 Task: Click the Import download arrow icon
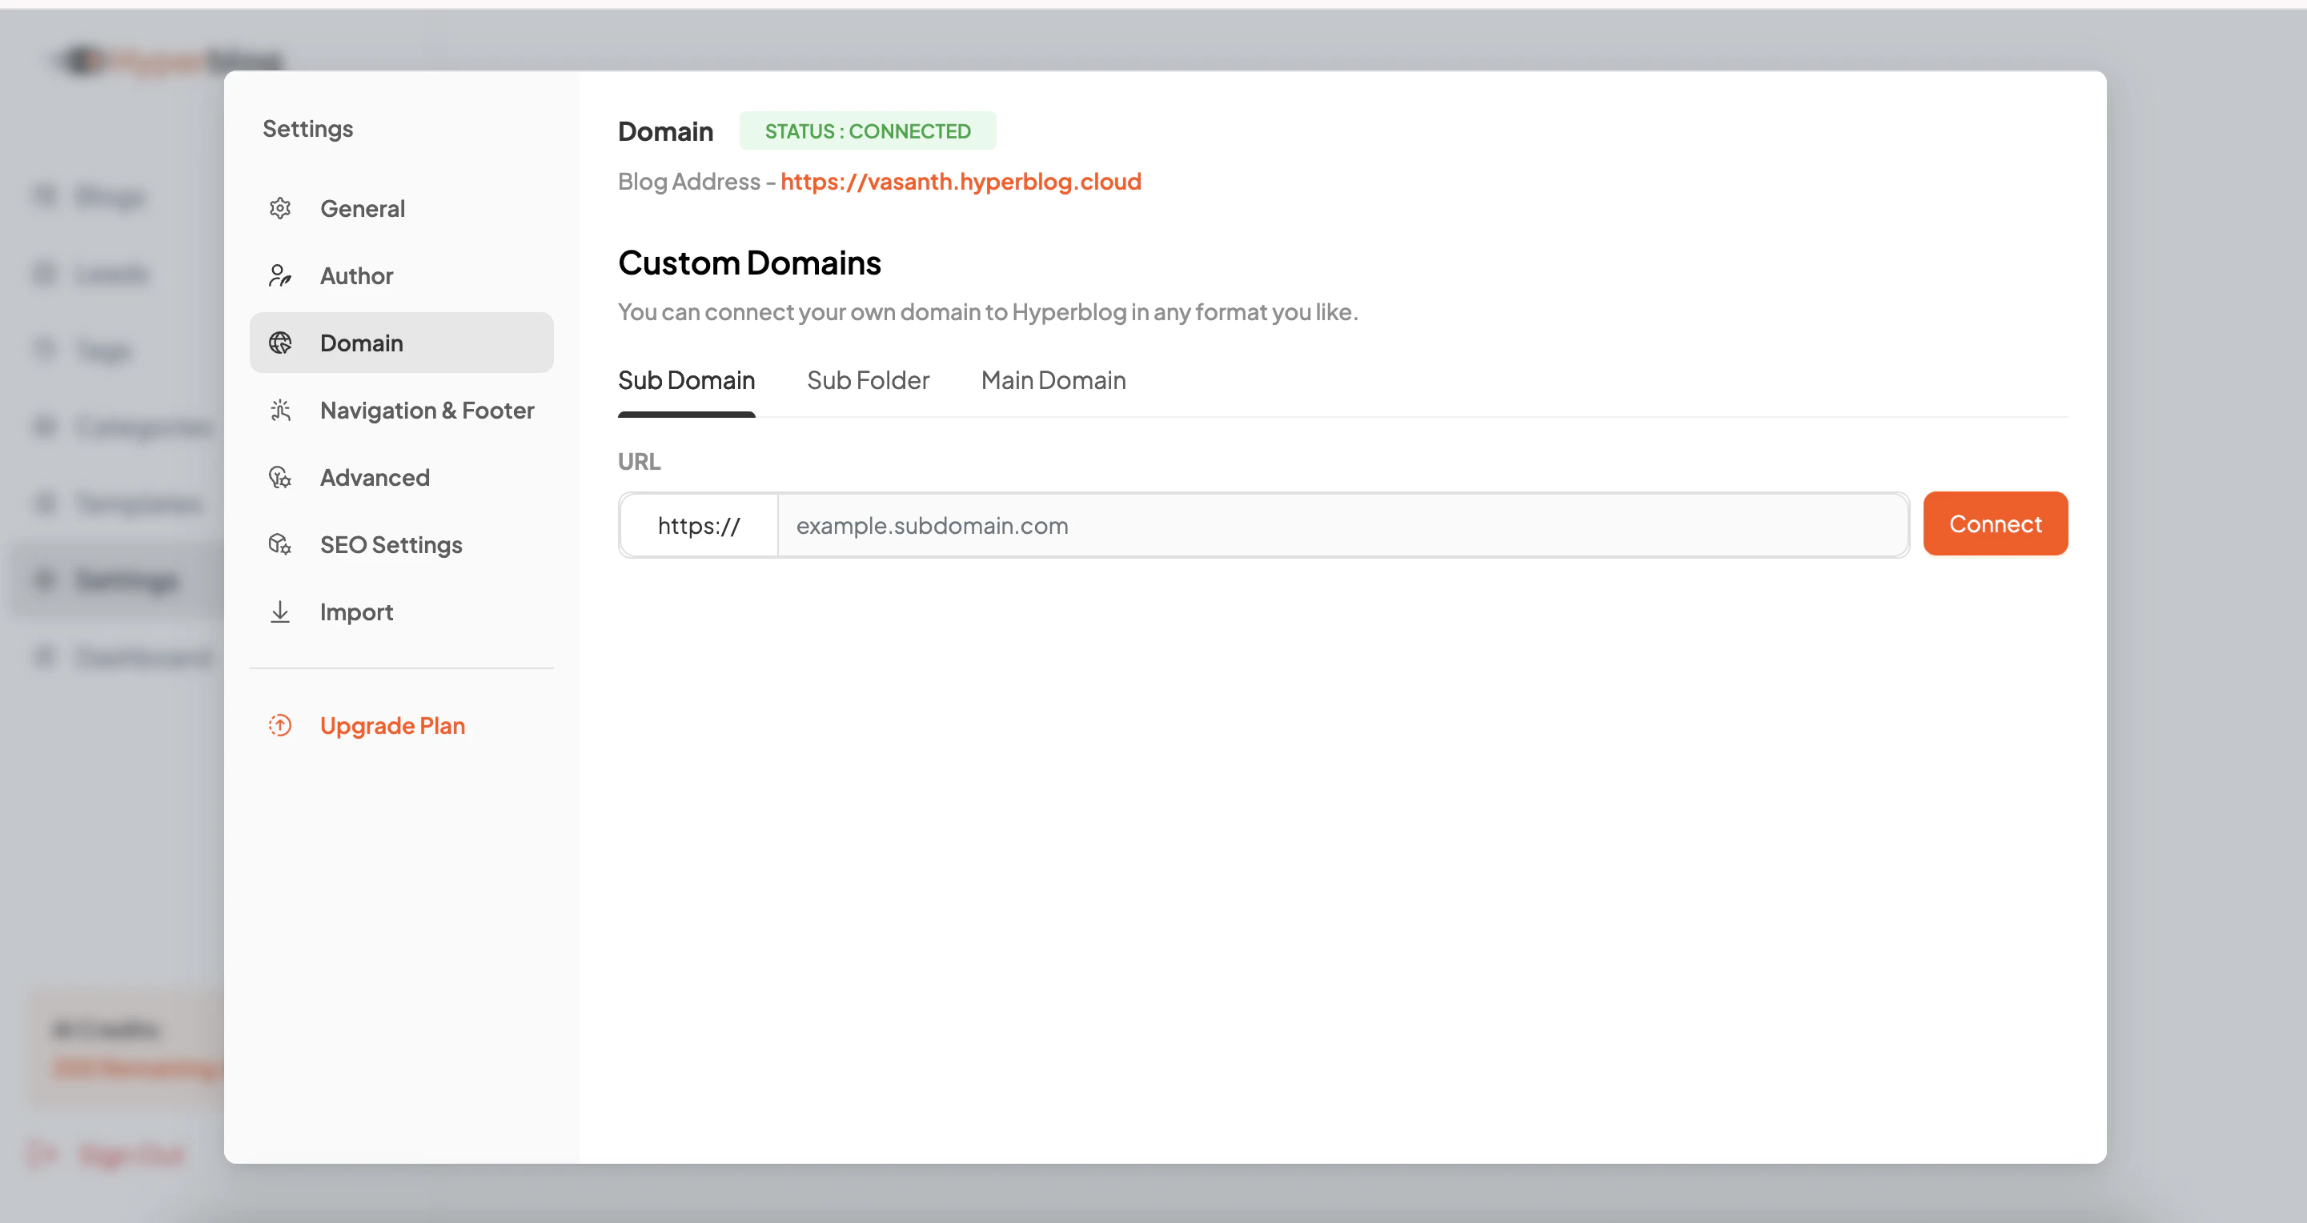pos(280,611)
